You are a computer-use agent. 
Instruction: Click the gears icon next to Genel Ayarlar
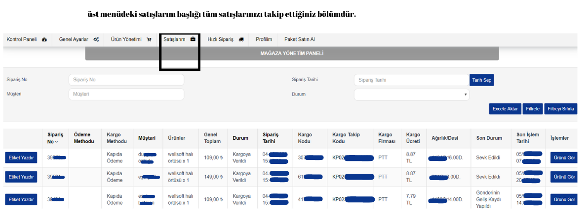96,40
